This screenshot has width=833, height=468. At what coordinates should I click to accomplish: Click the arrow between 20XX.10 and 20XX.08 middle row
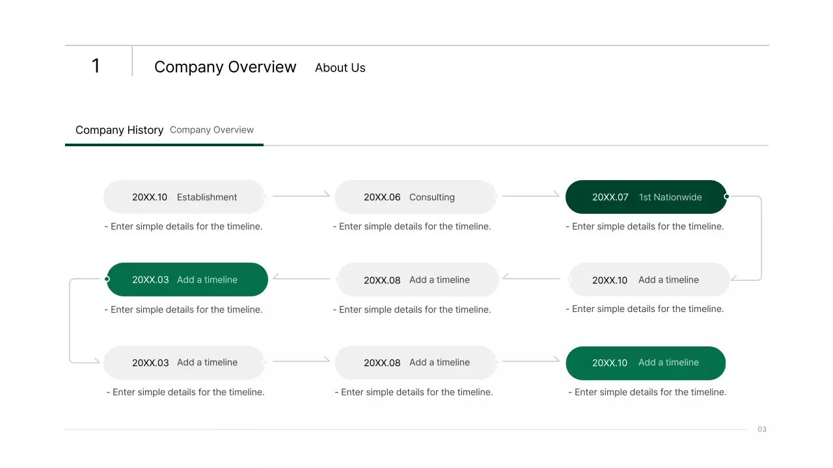532,278
